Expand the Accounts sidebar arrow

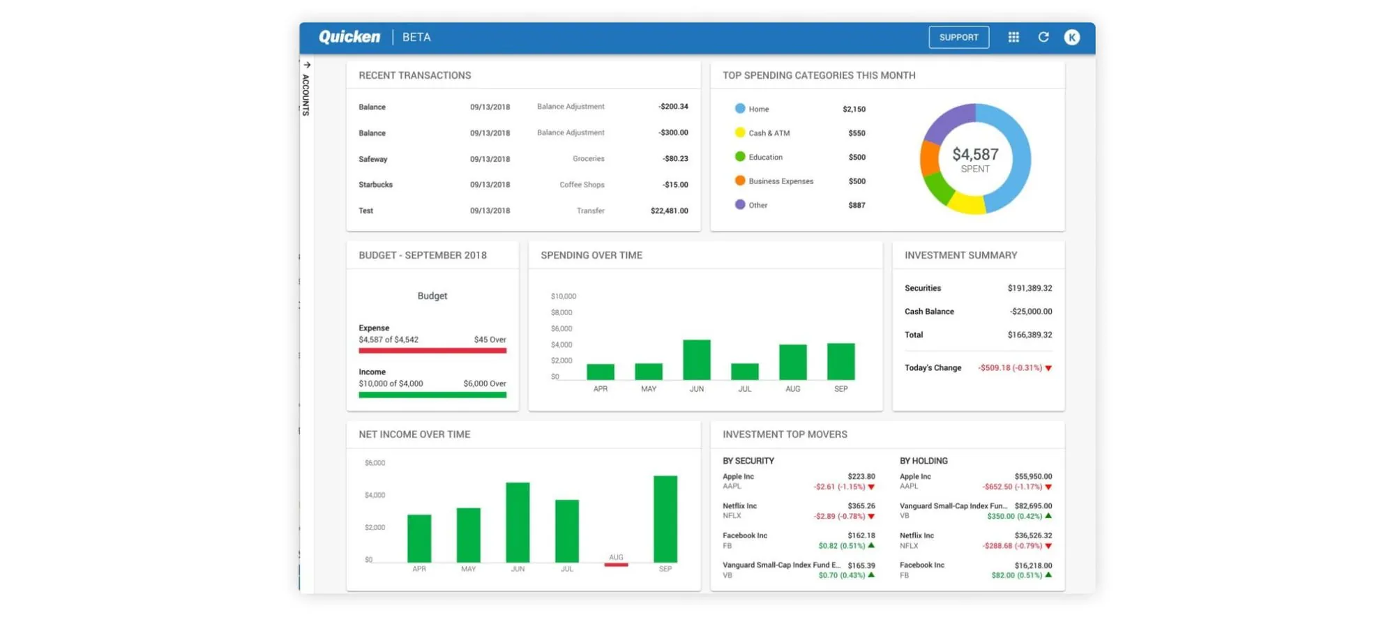pos(307,65)
